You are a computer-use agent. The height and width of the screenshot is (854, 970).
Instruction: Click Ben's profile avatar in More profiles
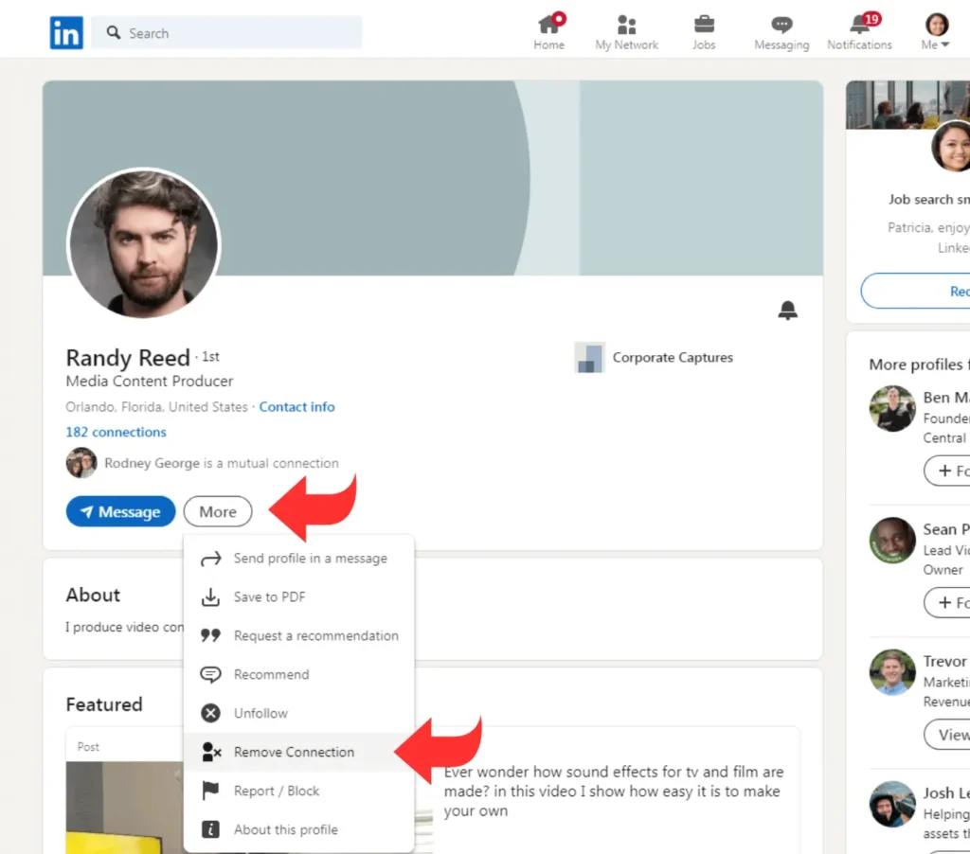892,409
